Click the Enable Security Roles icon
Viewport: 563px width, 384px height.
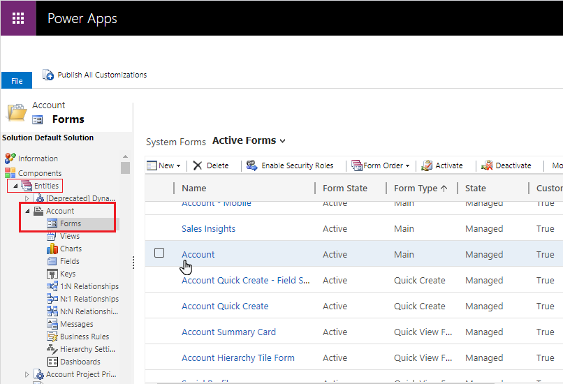click(251, 165)
